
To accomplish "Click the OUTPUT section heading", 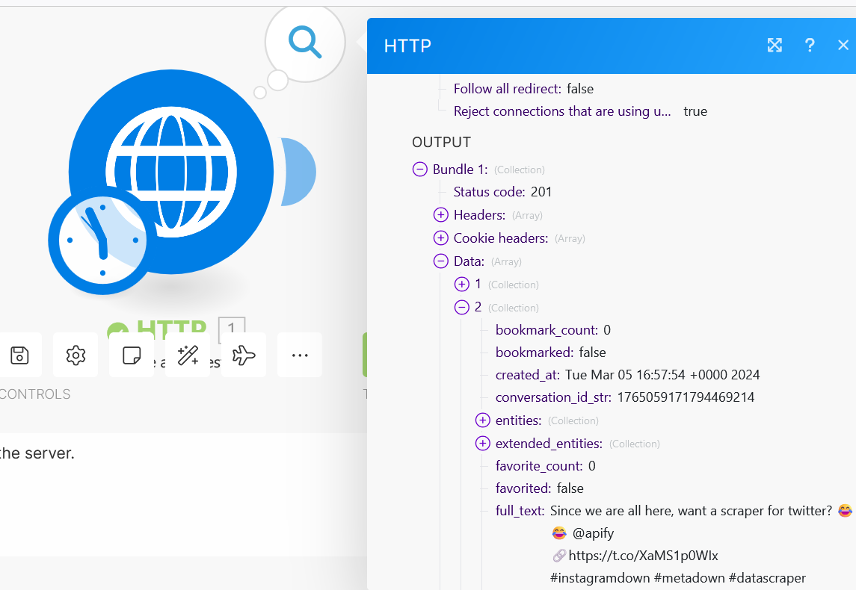I will (x=441, y=143).
